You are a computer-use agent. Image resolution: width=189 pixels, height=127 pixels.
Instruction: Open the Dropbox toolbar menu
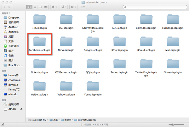(64, 7)
